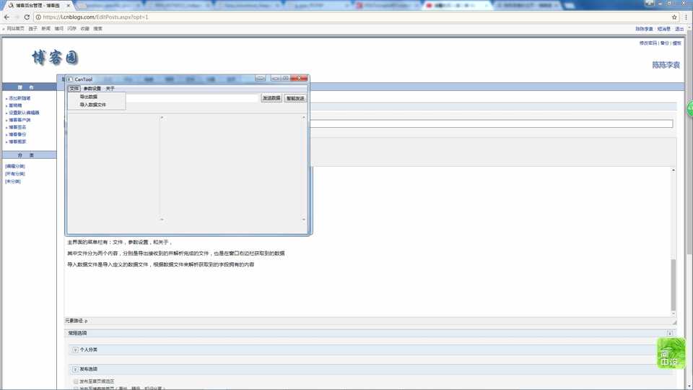Screen dimensions: 693x390
Task: Click the CanTool title bar app icon
Action: (70, 79)
